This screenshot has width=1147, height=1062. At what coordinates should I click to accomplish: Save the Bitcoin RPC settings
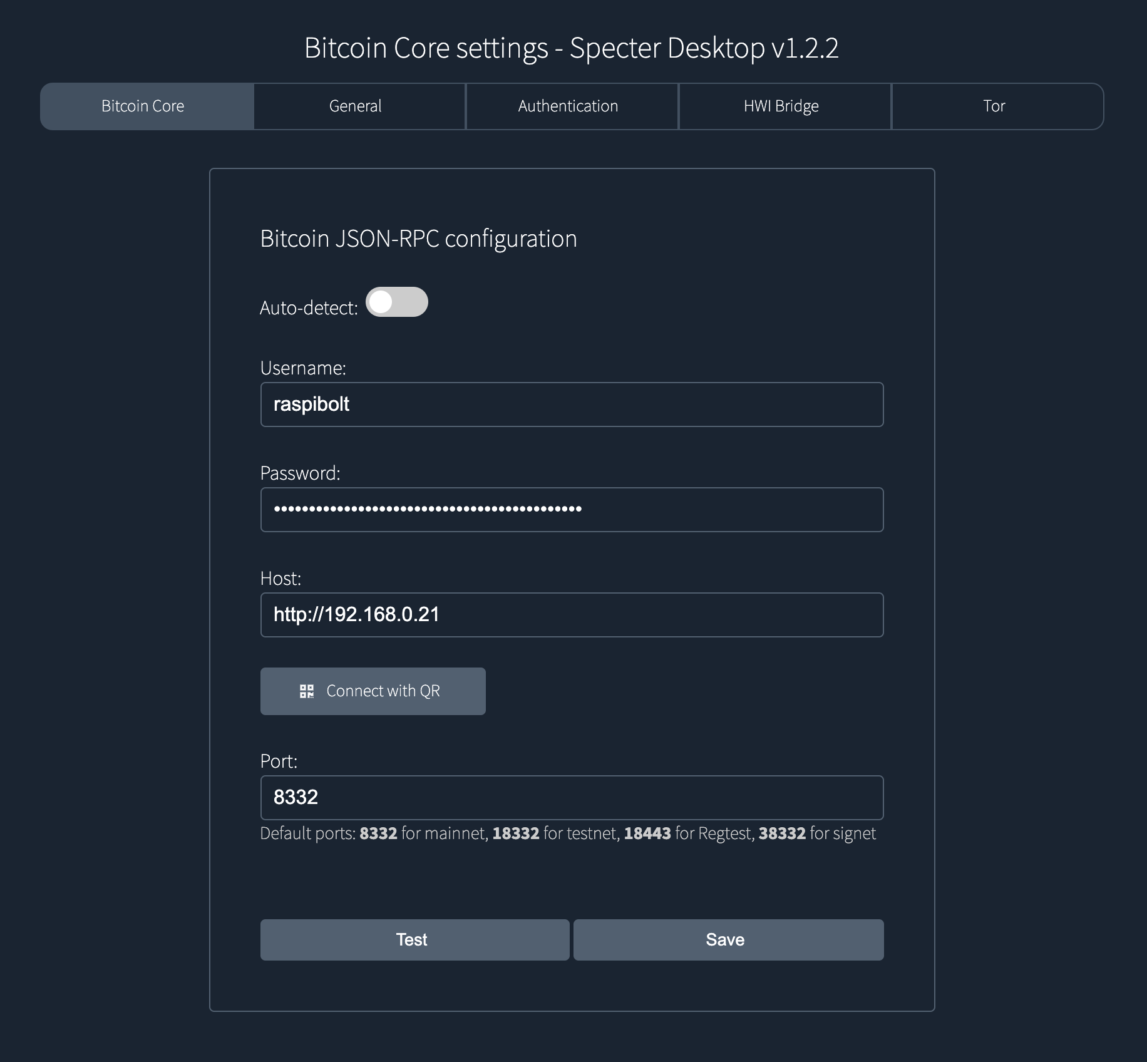(x=729, y=940)
